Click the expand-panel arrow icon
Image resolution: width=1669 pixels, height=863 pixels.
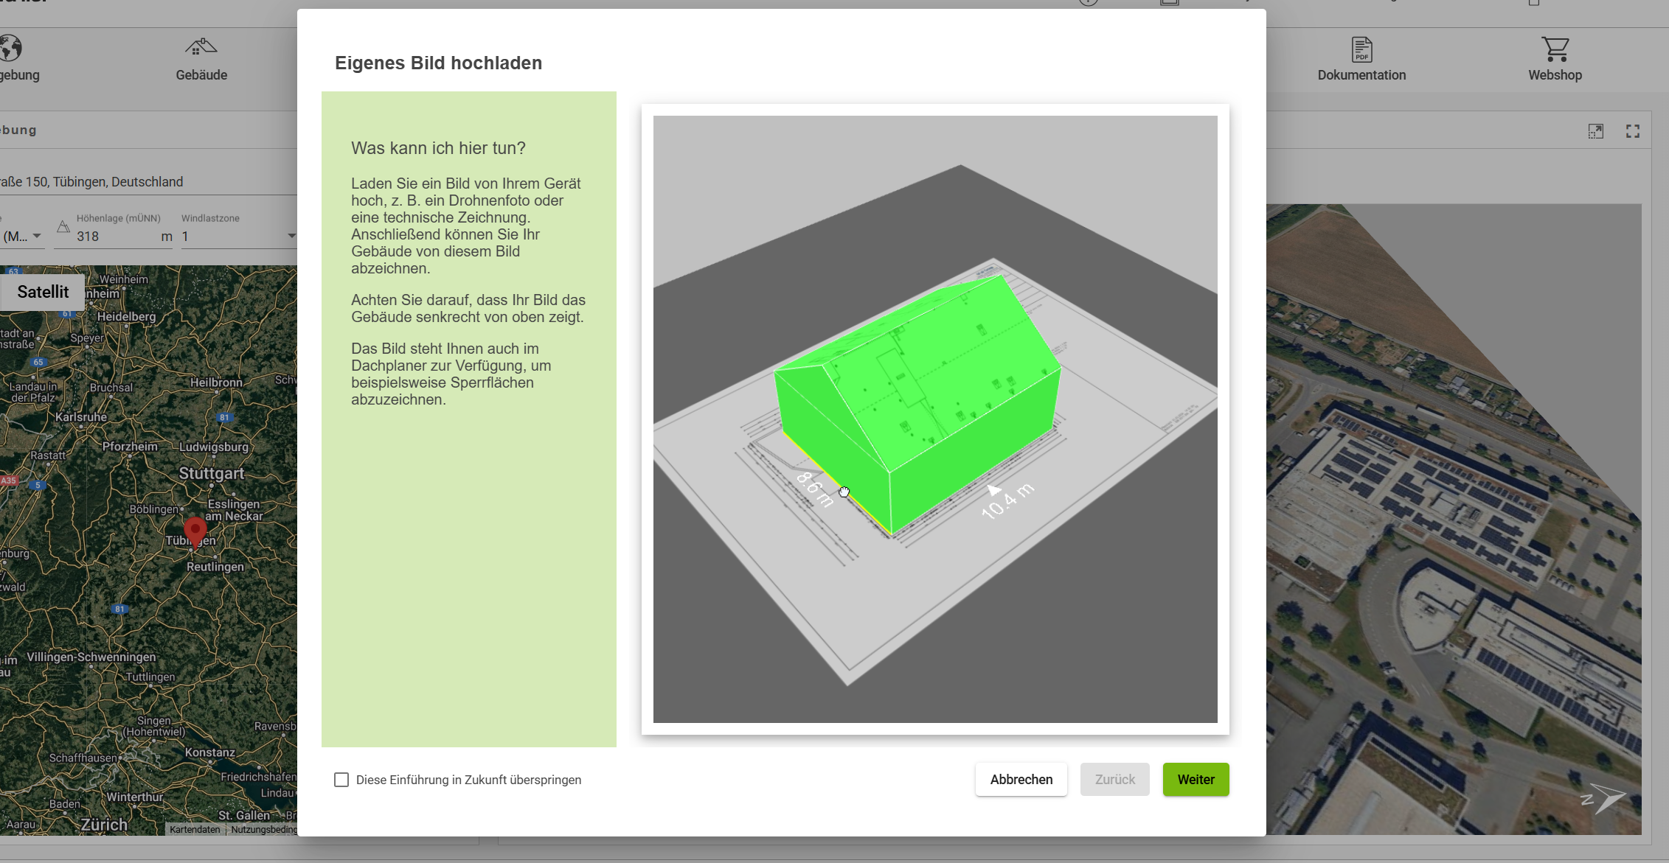1595,131
